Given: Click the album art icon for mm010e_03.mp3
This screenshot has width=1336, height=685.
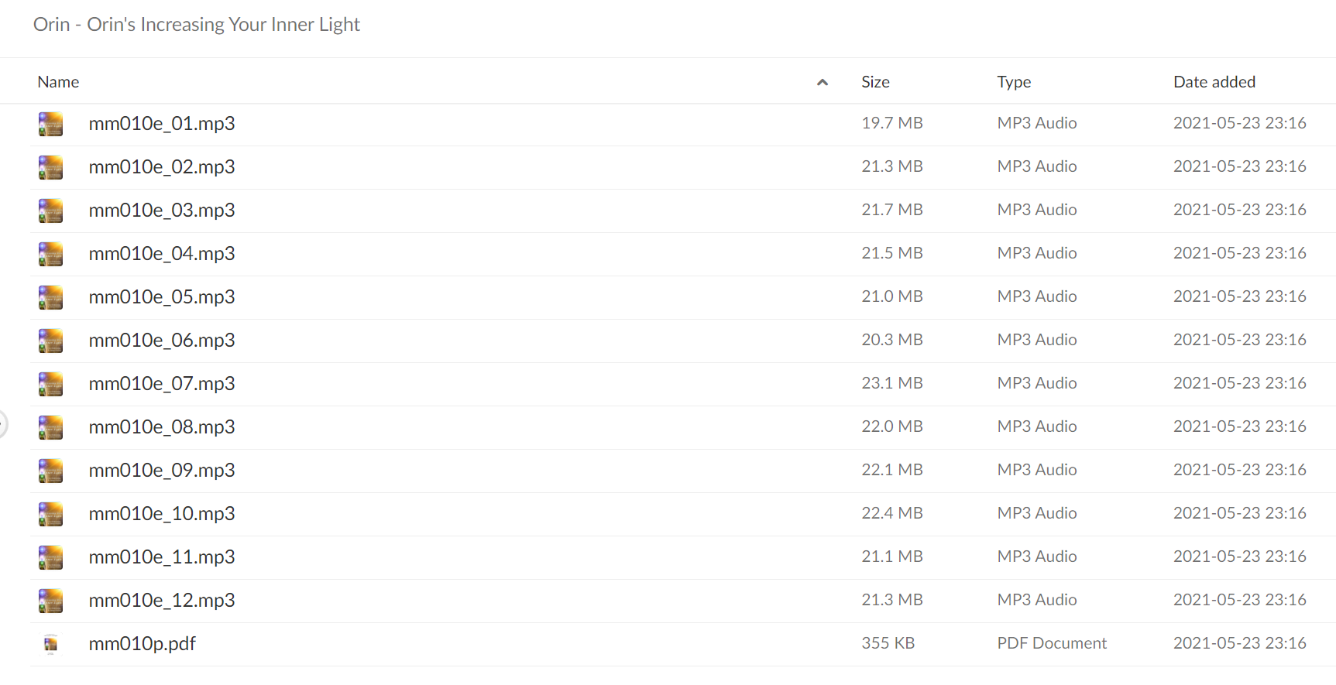Looking at the screenshot, I should coord(50,211).
